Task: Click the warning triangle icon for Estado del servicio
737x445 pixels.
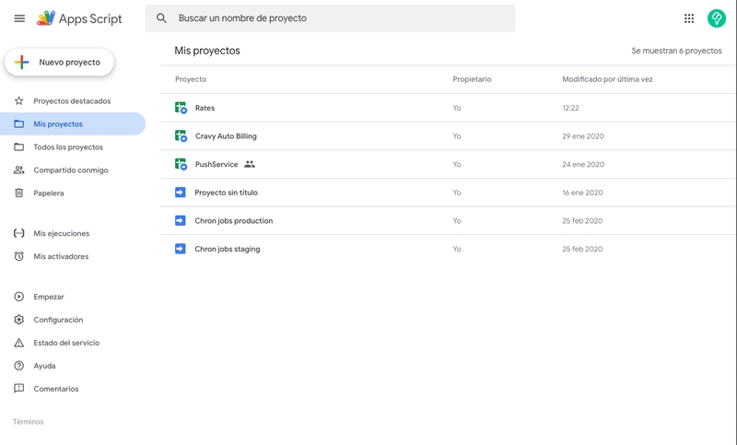Action: coord(18,343)
